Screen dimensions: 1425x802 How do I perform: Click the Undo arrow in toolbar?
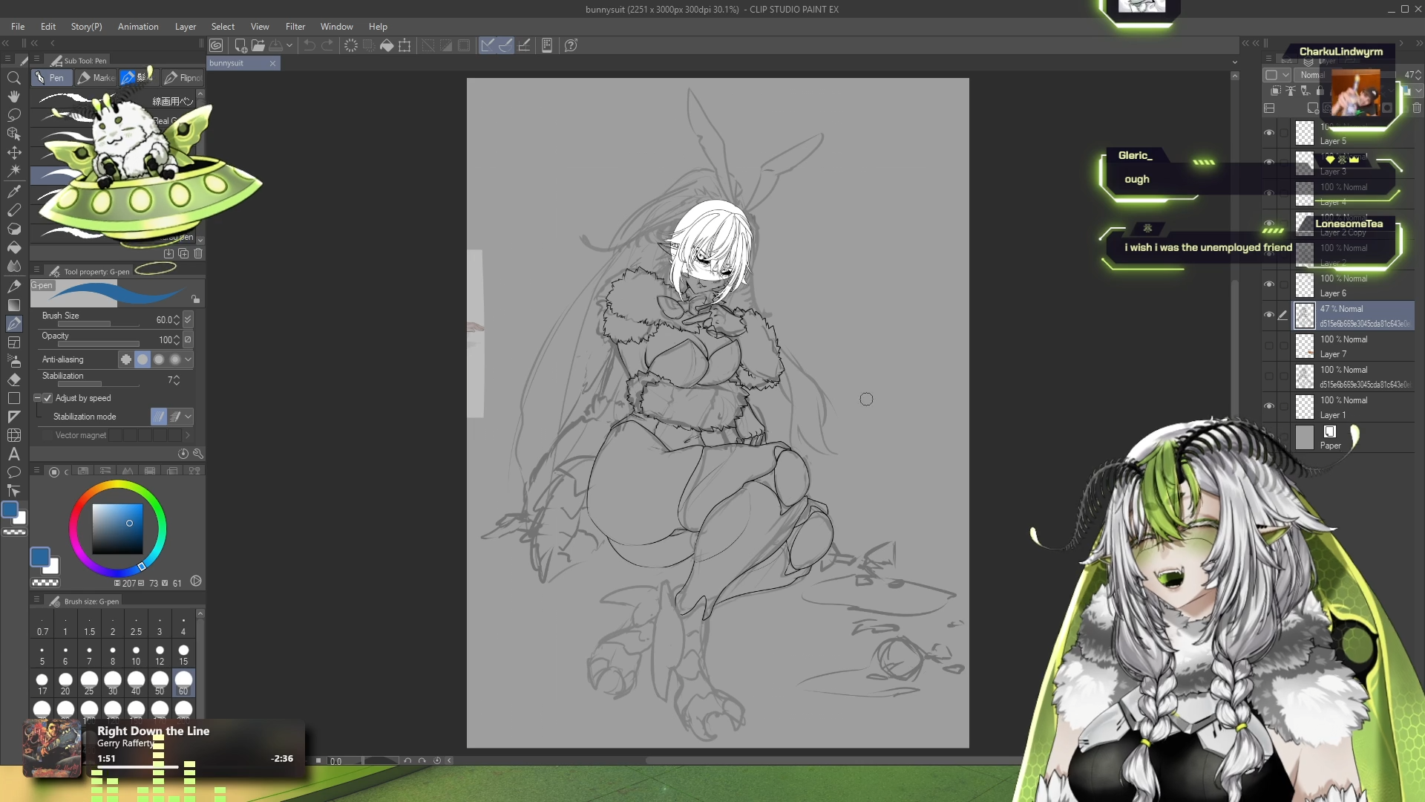[x=309, y=45]
